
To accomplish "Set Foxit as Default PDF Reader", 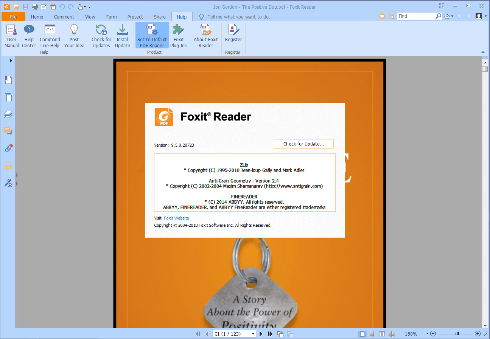I will click(x=152, y=36).
